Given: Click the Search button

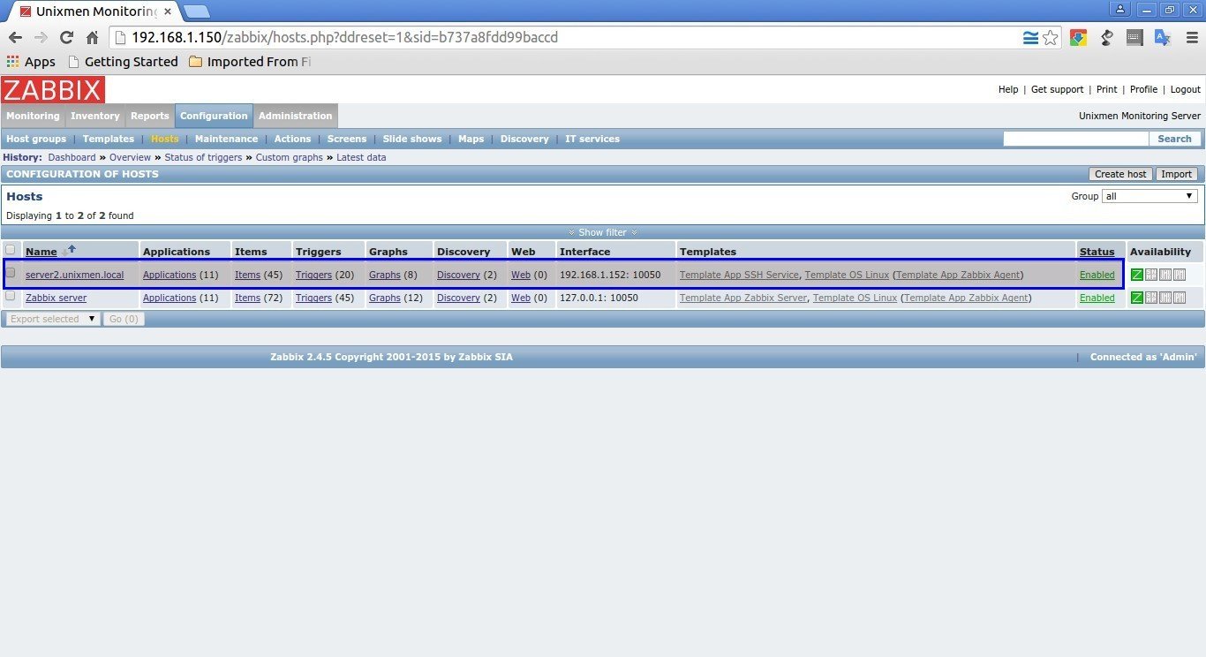Looking at the screenshot, I should (x=1174, y=139).
